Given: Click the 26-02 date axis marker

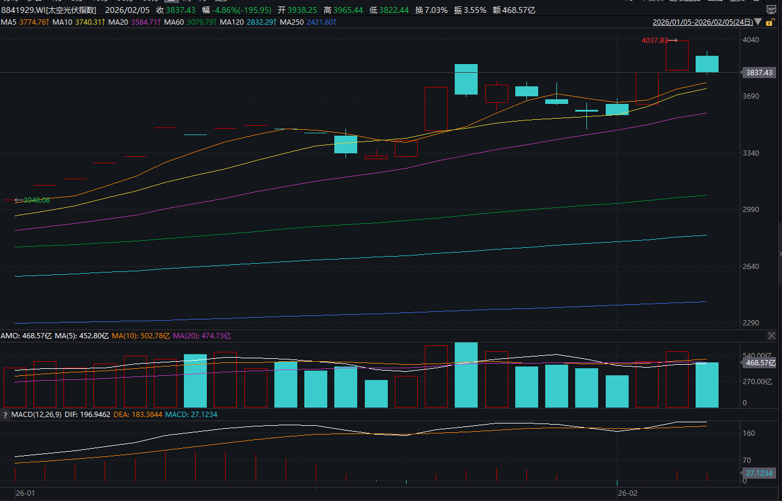Looking at the screenshot, I should [x=627, y=493].
